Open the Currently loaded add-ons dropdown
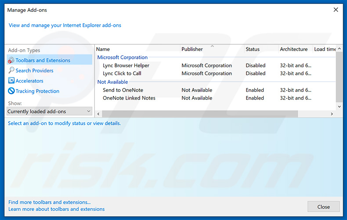The height and width of the screenshot is (220, 347). [x=49, y=112]
